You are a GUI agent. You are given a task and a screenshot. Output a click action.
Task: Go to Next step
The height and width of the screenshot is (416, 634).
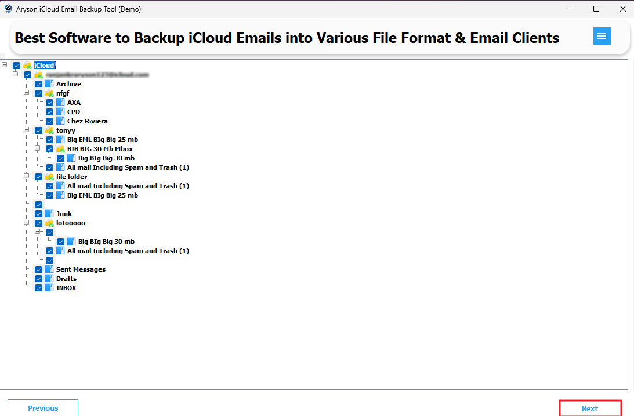(590, 408)
